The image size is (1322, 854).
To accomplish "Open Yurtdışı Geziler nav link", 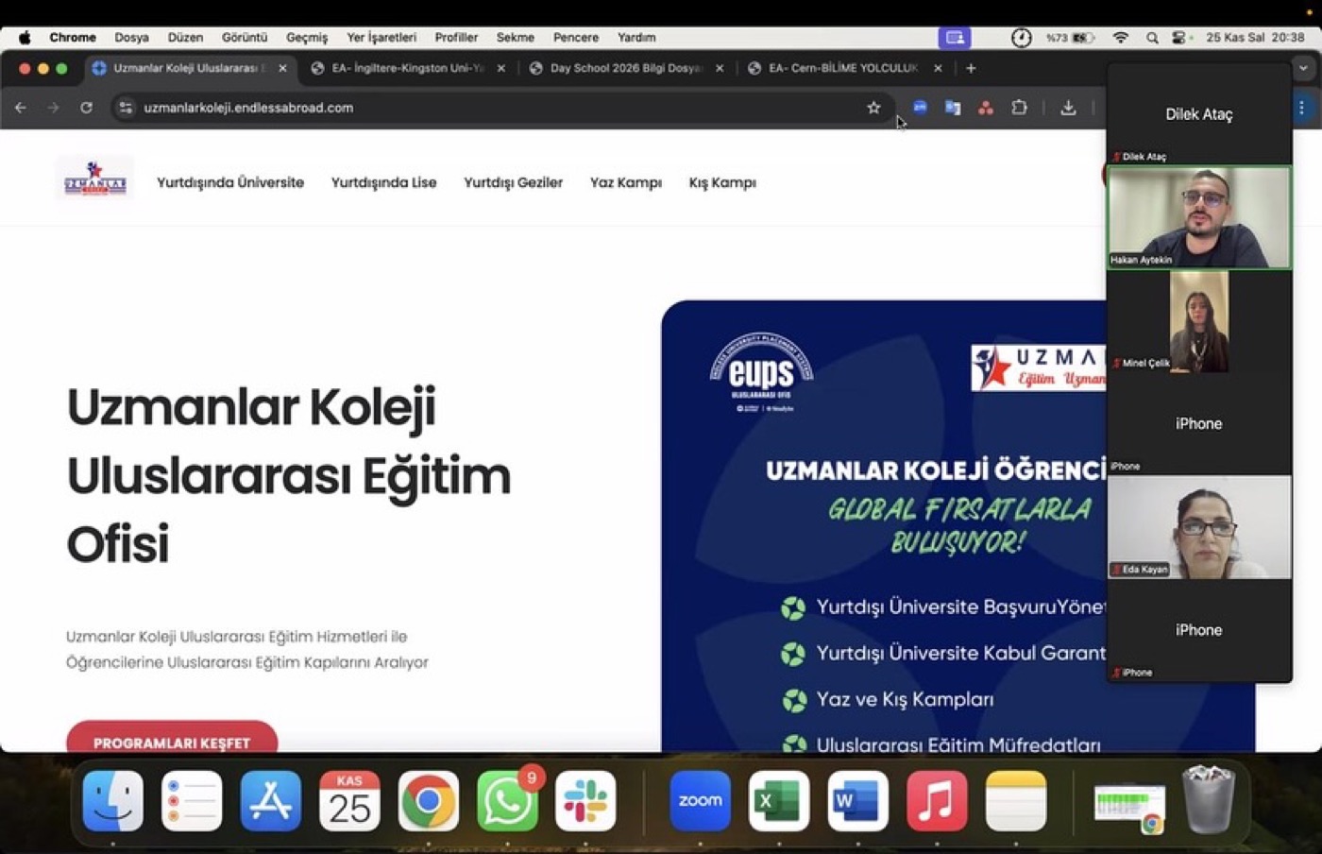I will 513,182.
